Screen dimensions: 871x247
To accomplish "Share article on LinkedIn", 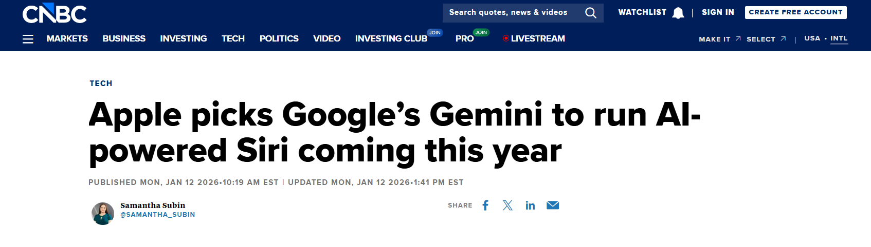I will 530,205.
